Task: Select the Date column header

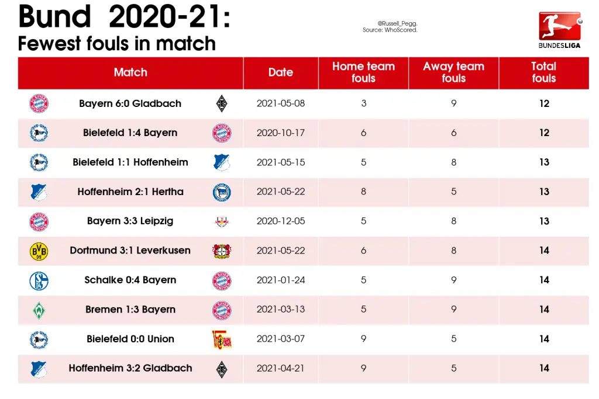Action: click(x=281, y=72)
